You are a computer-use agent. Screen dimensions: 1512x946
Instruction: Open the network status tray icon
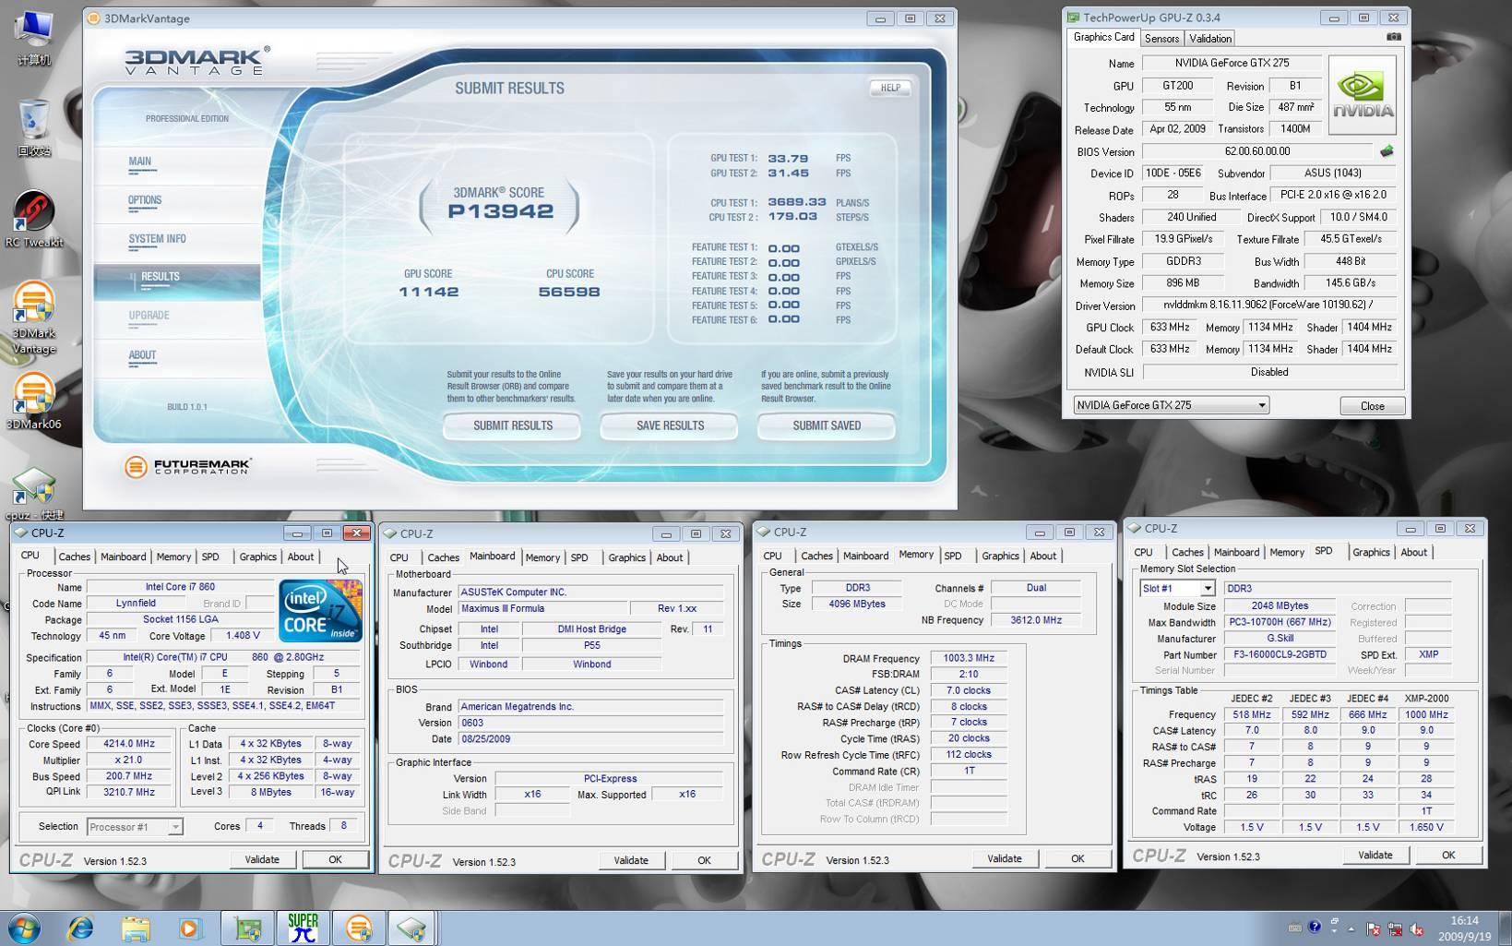(1395, 928)
